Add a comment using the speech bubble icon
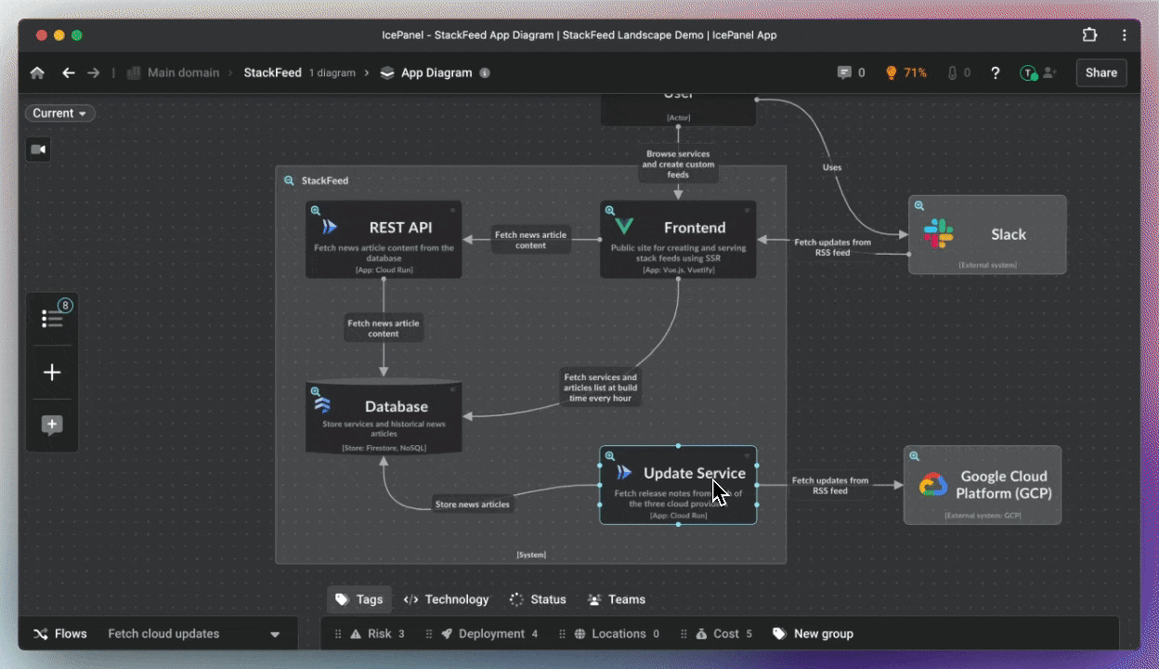The width and height of the screenshot is (1159, 669). 52,426
